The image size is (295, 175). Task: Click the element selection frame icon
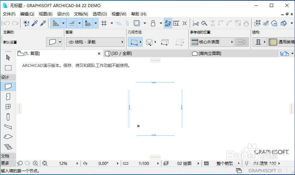click(257, 23)
